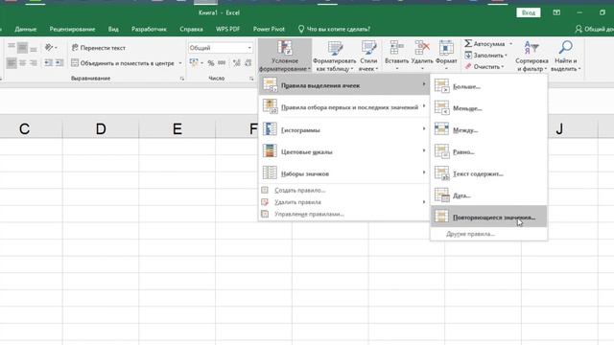Click the Clear (Очистить) eraser icon

pos(468,66)
